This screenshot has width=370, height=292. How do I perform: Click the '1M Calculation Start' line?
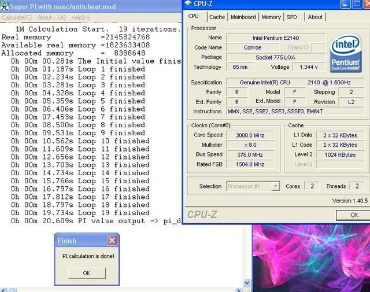98,29
